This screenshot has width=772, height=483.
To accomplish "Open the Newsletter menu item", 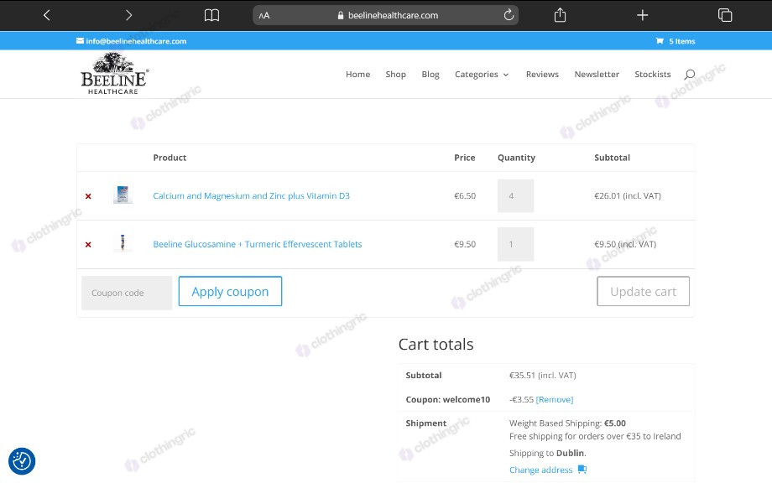I will coord(597,75).
